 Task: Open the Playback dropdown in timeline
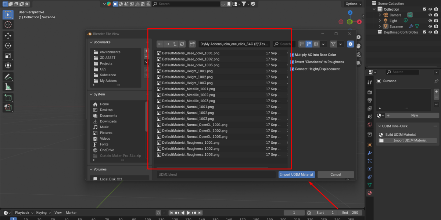[x=24, y=213]
